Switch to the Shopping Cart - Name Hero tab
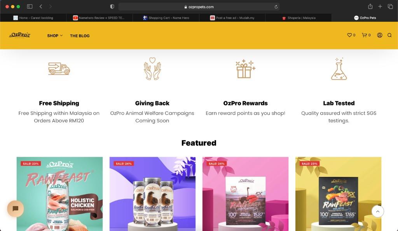398x231 pixels. (x=166, y=18)
